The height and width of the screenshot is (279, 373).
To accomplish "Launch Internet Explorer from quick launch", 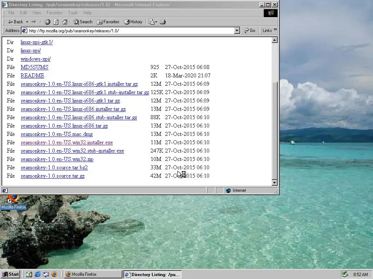I will point(38,274).
